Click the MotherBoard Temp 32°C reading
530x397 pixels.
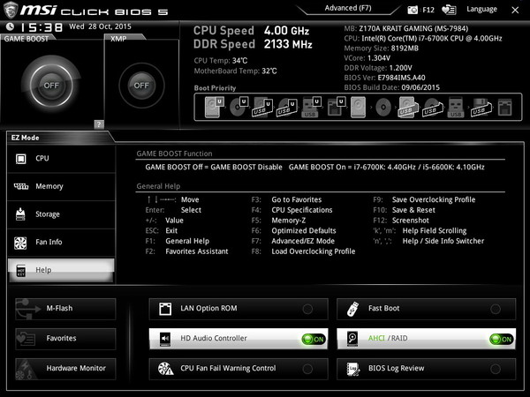click(235, 71)
